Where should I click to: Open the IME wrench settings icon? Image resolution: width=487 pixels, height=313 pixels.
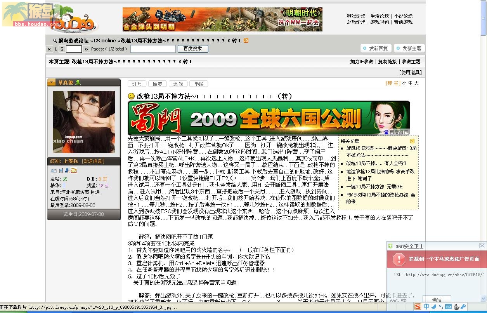463,307
